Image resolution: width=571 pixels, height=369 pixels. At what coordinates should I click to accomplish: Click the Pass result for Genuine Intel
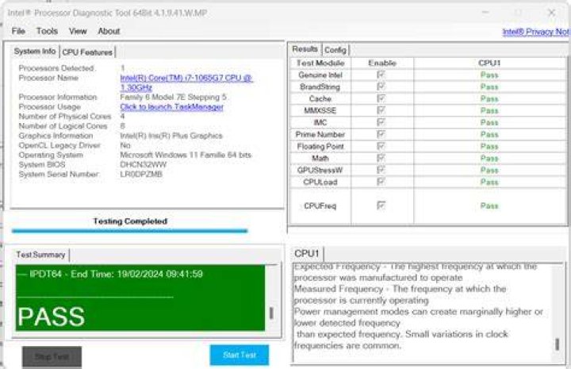(489, 75)
